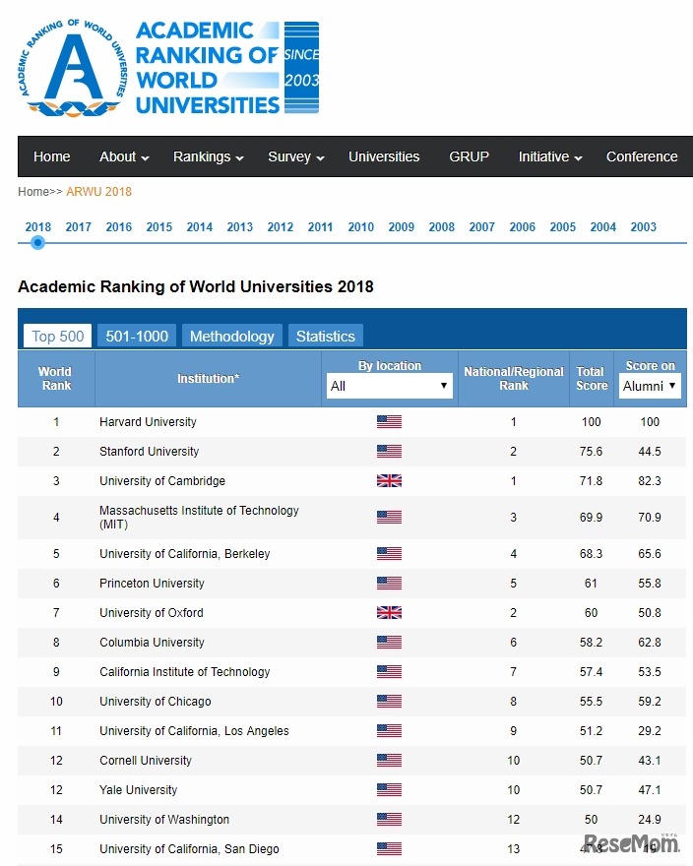This screenshot has width=693, height=866.
Task: Click the blue slider dot under 2018
Action: 37,242
